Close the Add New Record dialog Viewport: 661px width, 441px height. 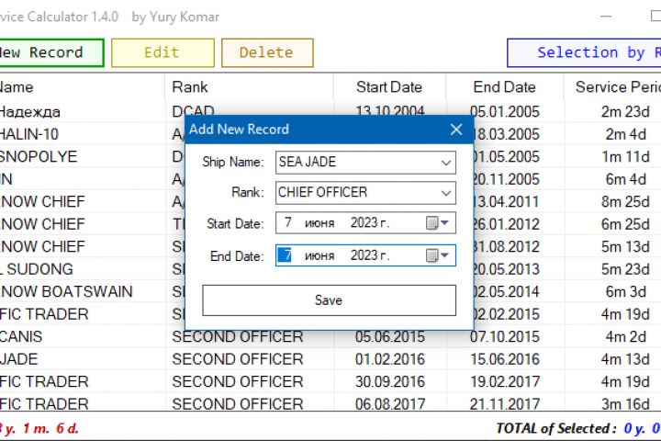click(x=456, y=130)
